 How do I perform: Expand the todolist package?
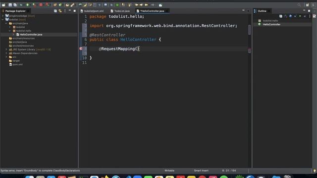tap(10, 27)
